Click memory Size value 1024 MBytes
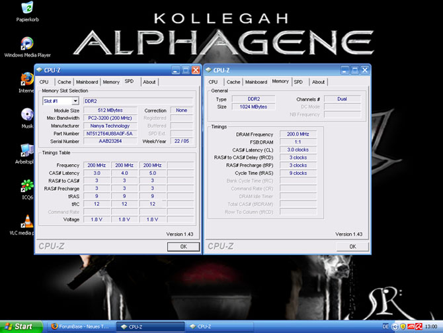Image resolution: width=443 pixels, height=333 pixels. [253, 107]
